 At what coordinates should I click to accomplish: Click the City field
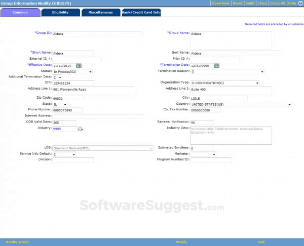pyautogui.click(x=219, y=98)
